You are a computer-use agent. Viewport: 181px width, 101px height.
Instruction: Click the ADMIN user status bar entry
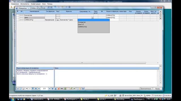[147, 95]
